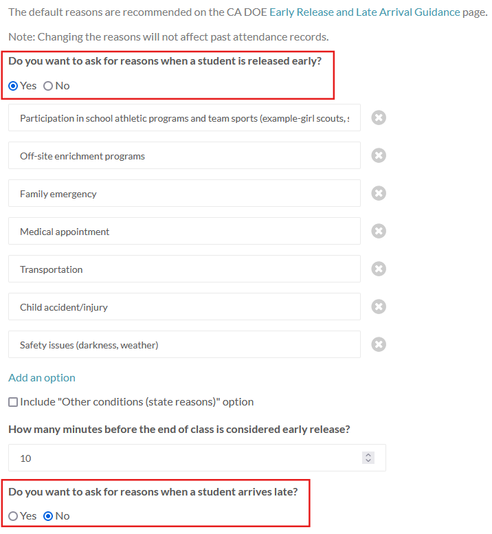The height and width of the screenshot is (534, 492).
Task: Remove the Family emergency reason
Action: coord(379,193)
